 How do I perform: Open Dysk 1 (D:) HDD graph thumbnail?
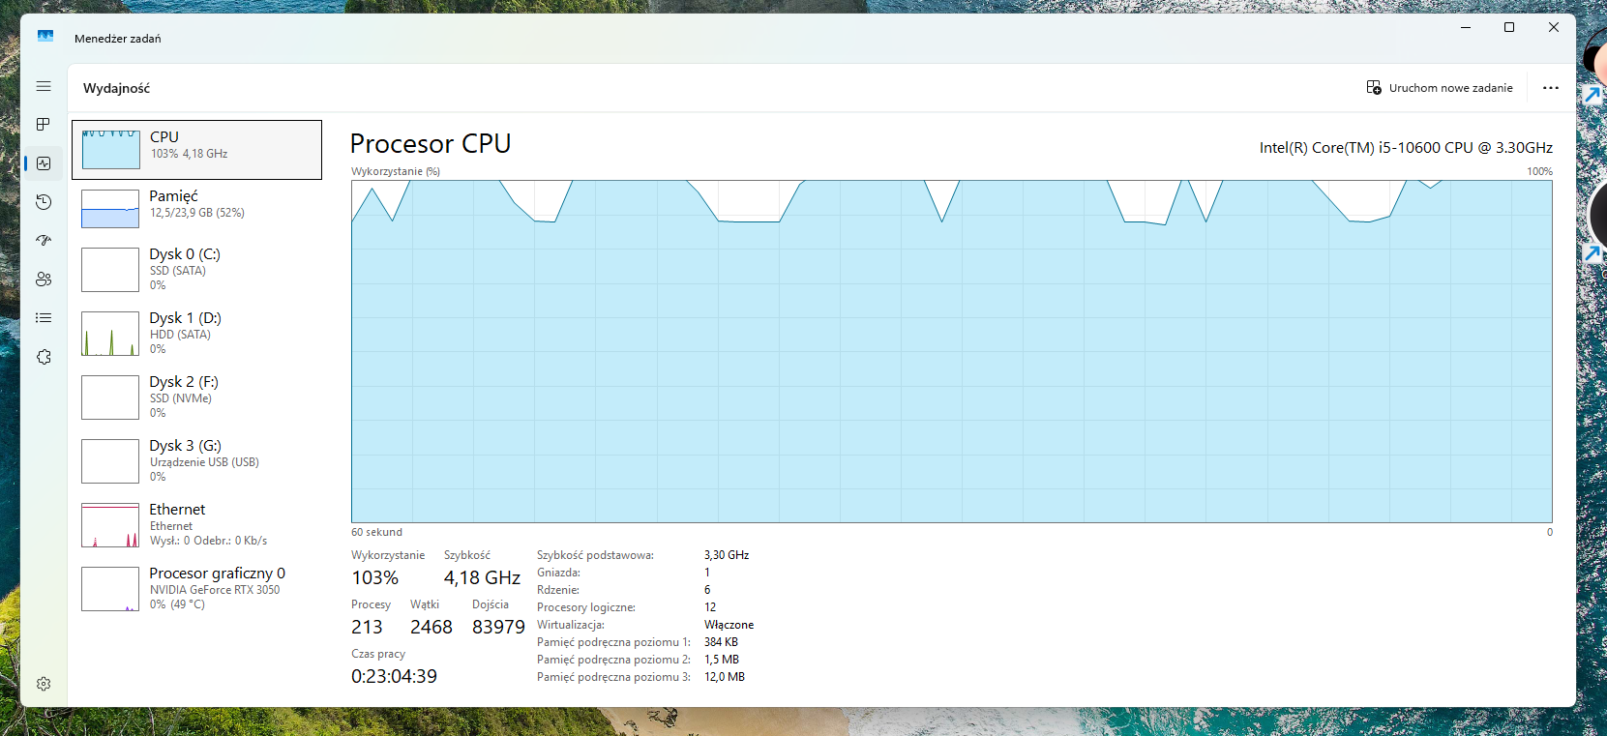point(110,334)
